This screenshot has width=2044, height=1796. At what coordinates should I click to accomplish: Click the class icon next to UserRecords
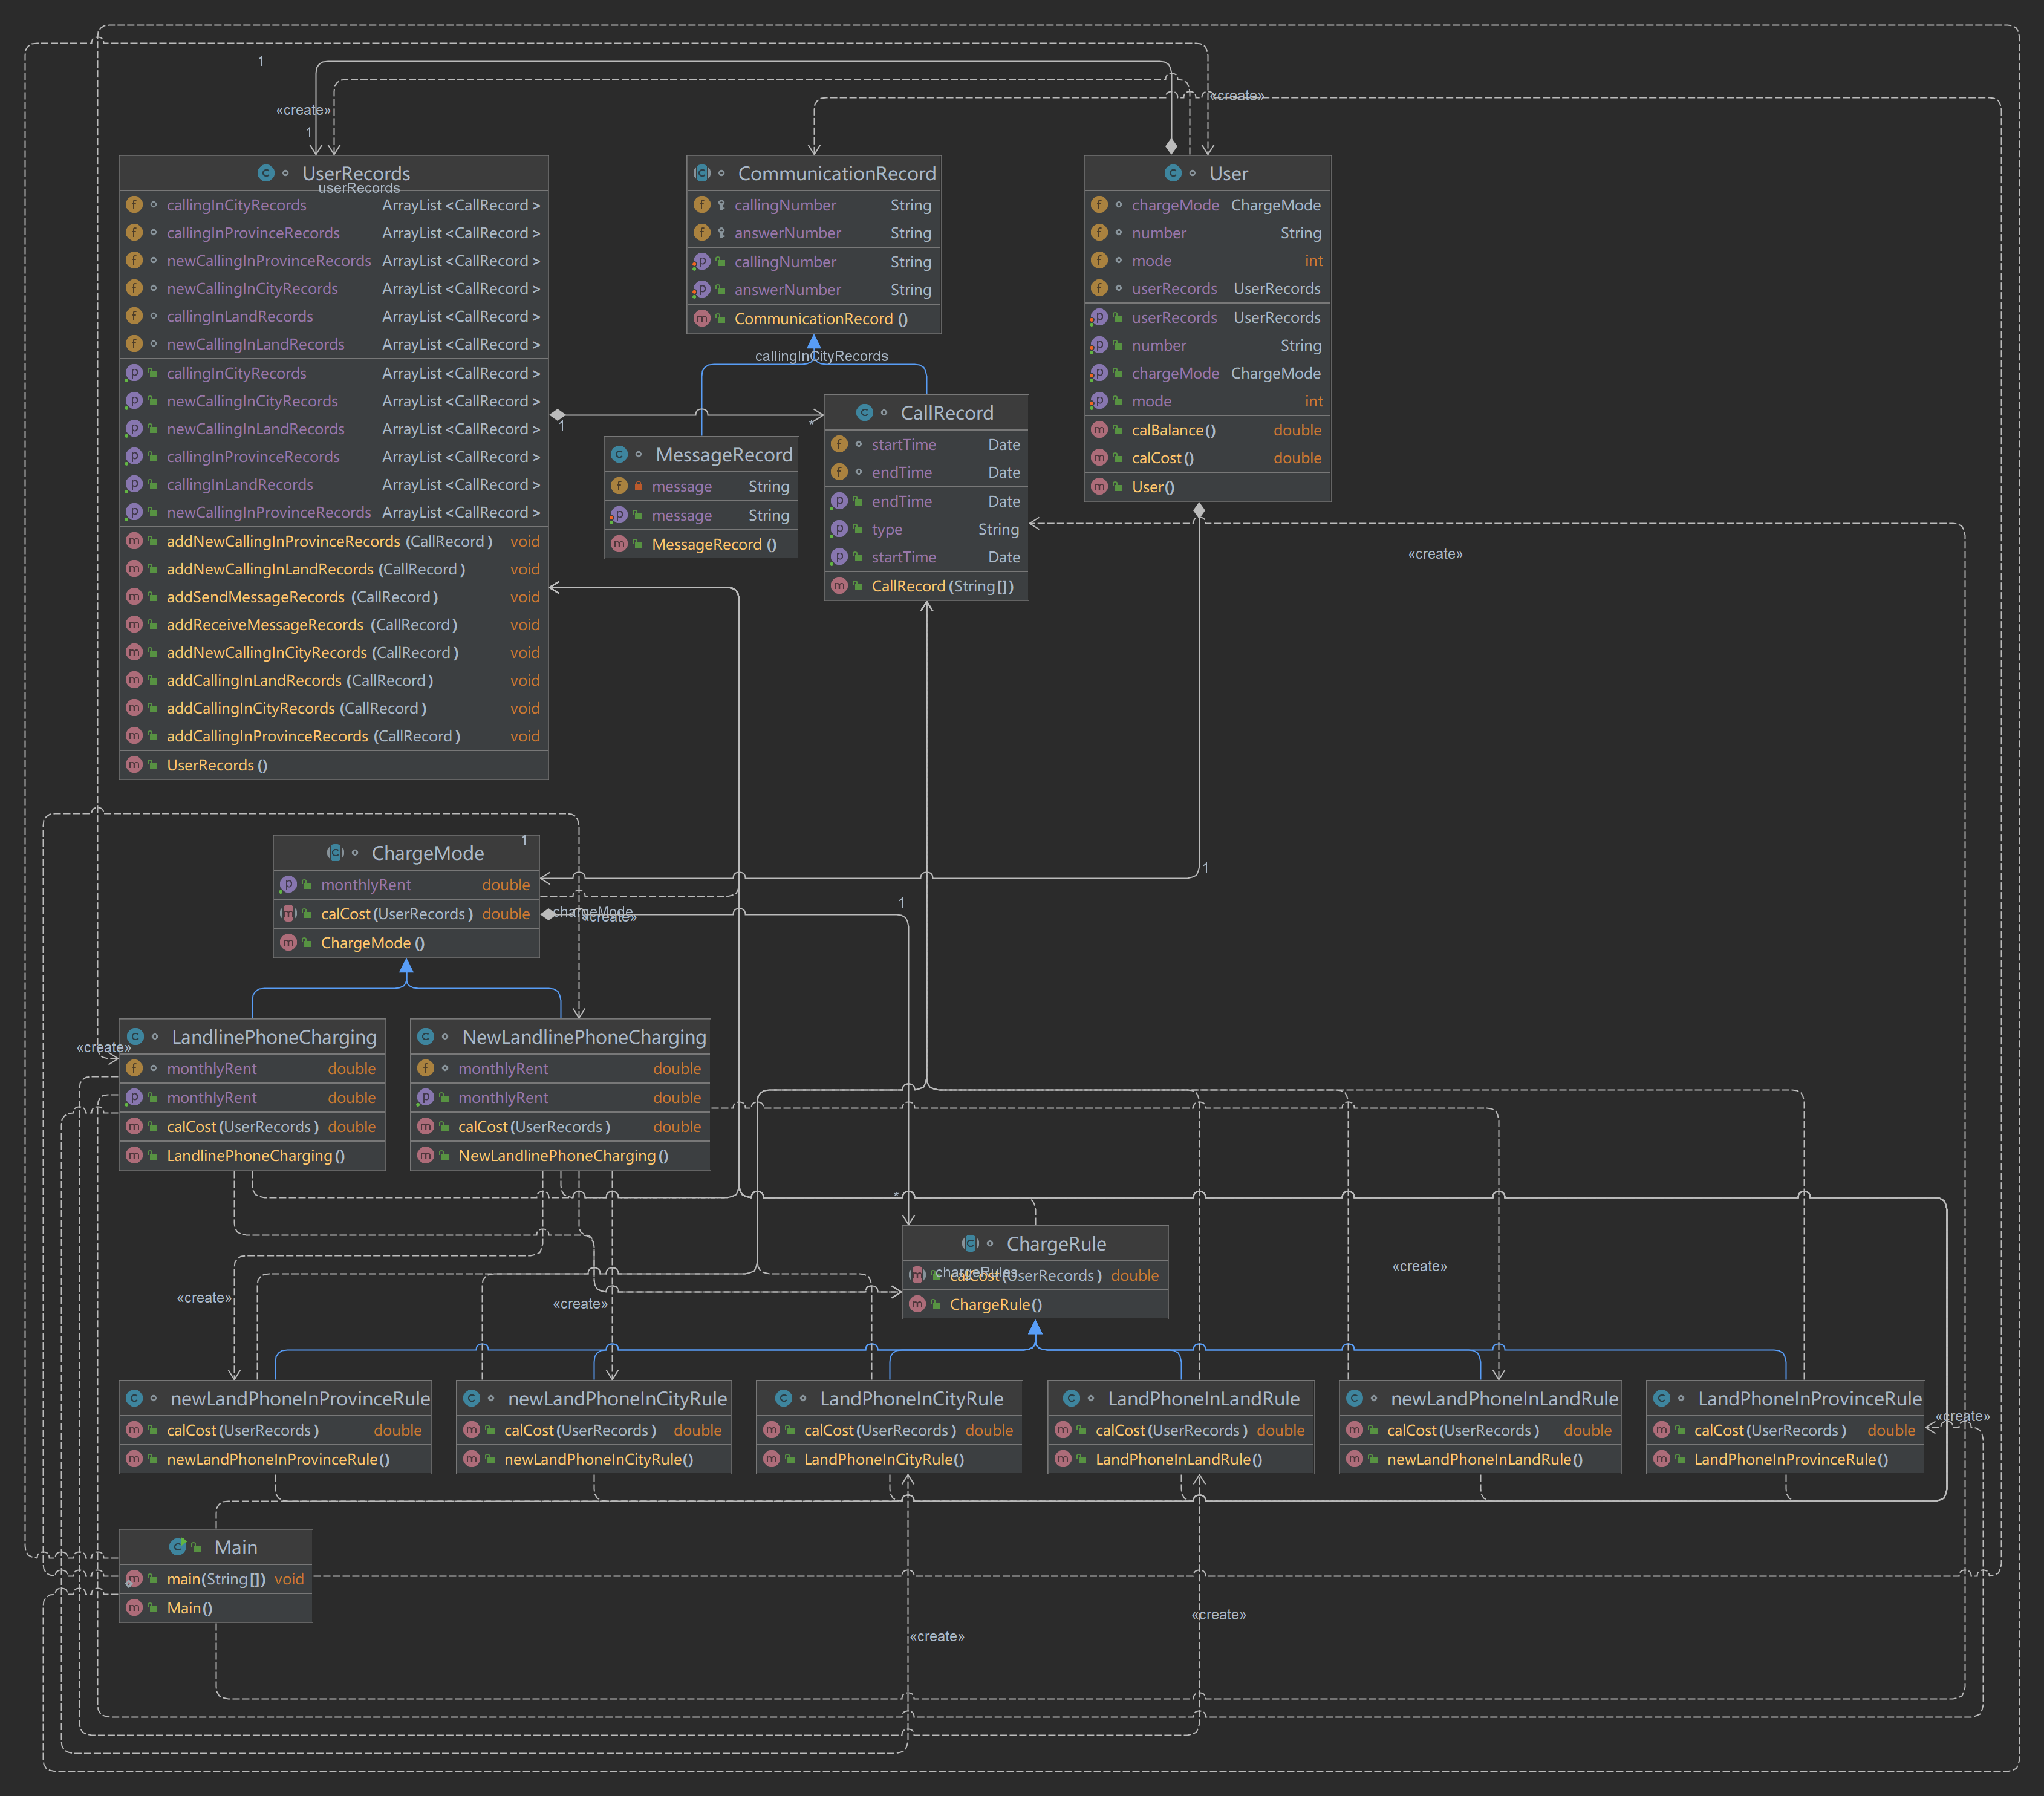point(265,173)
